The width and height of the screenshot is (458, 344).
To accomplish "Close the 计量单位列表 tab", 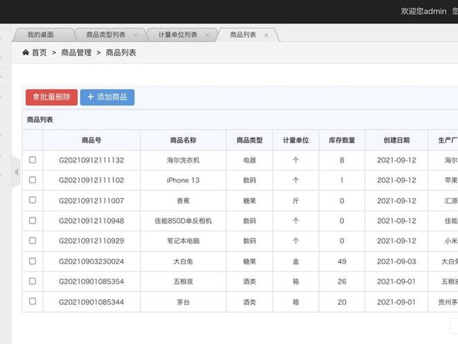I will pos(207,35).
